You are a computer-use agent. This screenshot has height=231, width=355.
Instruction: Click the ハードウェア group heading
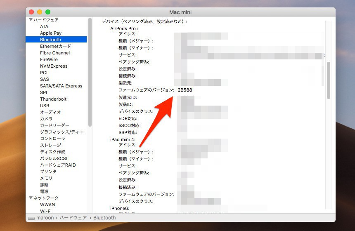tap(46, 20)
